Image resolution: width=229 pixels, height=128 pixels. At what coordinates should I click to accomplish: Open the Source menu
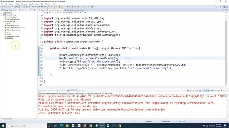tap(11, 4)
